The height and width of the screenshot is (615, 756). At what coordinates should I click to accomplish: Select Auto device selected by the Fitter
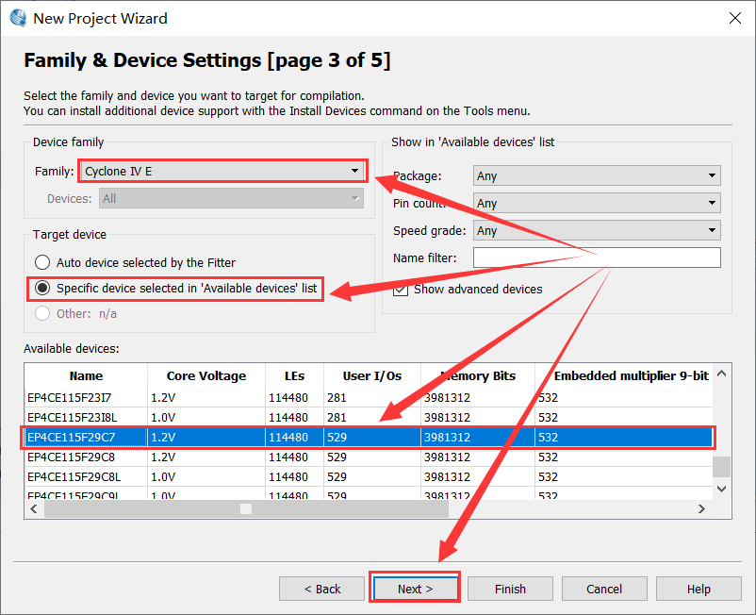[42, 262]
